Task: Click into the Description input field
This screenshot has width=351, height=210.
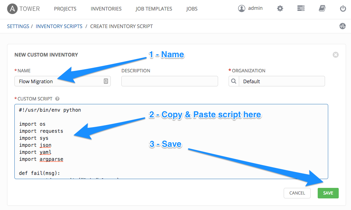Action: coord(169,81)
